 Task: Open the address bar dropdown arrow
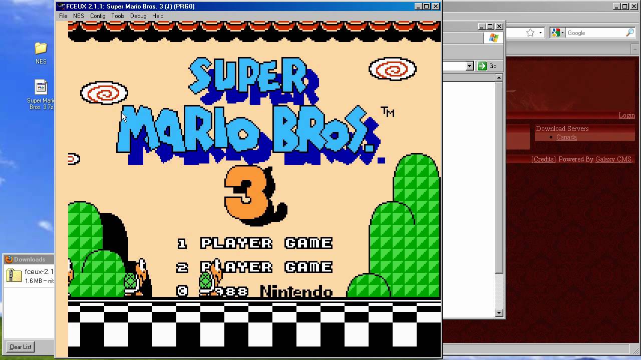tap(469, 66)
